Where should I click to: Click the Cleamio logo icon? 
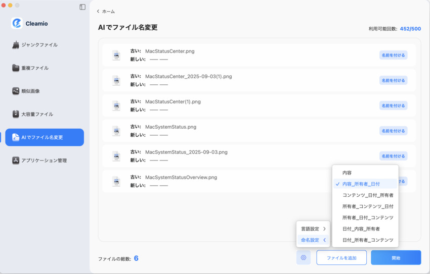coord(17,23)
